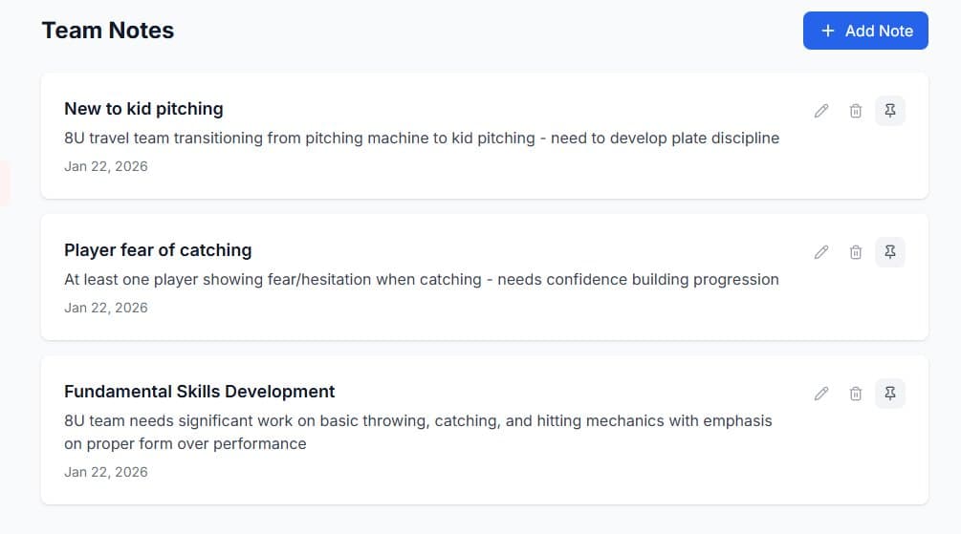Open the 'Fundamental Skills Development' title
This screenshot has height=534, width=961.
point(199,392)
